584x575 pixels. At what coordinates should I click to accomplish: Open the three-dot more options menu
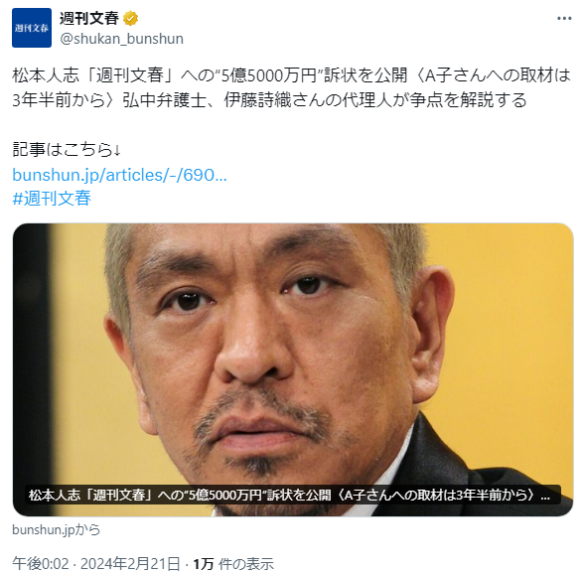pos(564,18)
